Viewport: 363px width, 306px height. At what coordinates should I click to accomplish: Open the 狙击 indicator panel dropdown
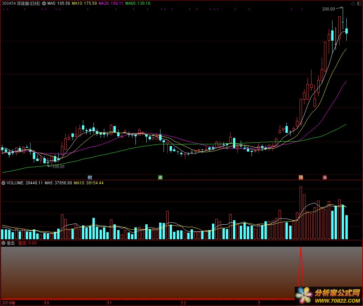point(3,243)
